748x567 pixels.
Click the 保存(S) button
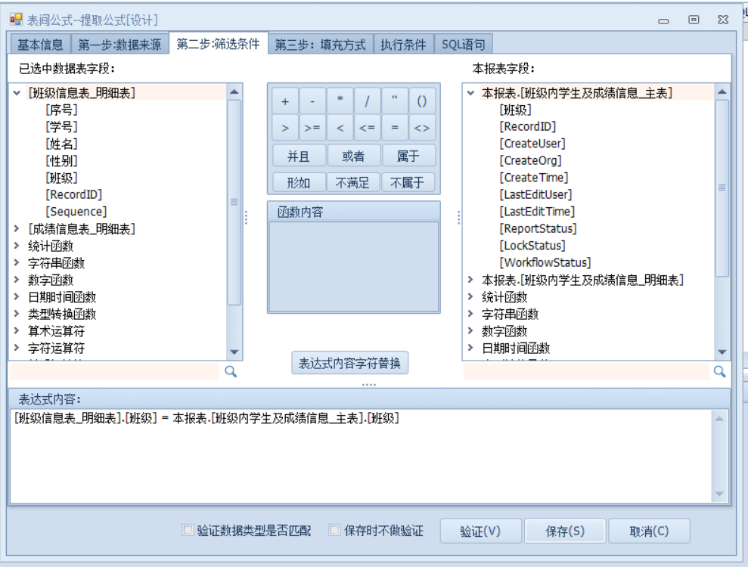click(565, 531)
